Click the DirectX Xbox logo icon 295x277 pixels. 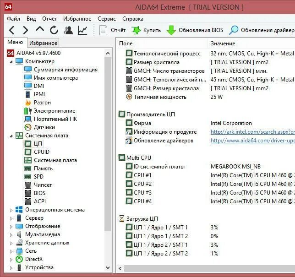(19, 259)
